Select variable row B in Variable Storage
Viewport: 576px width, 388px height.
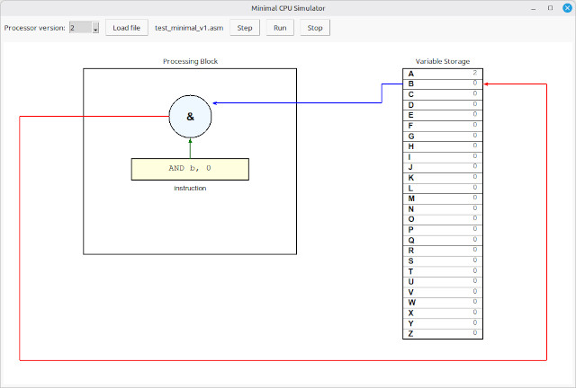coord(443,84)
